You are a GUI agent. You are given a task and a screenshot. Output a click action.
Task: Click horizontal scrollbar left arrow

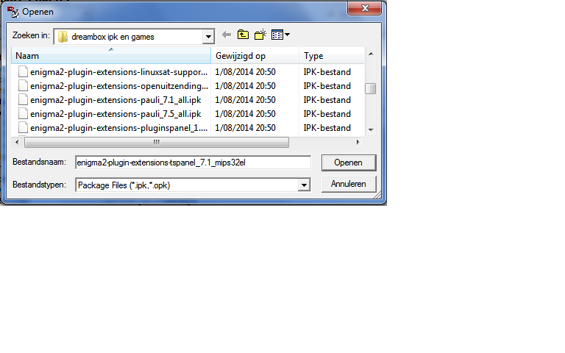[x=17, y=142]
